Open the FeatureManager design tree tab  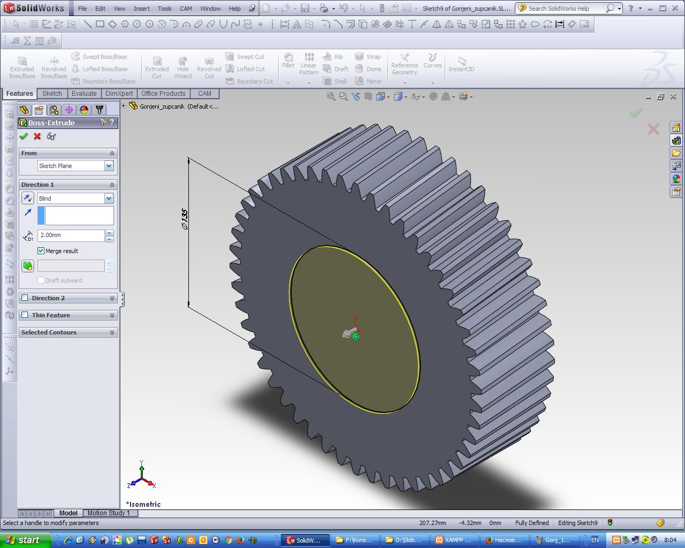[24, 110]
